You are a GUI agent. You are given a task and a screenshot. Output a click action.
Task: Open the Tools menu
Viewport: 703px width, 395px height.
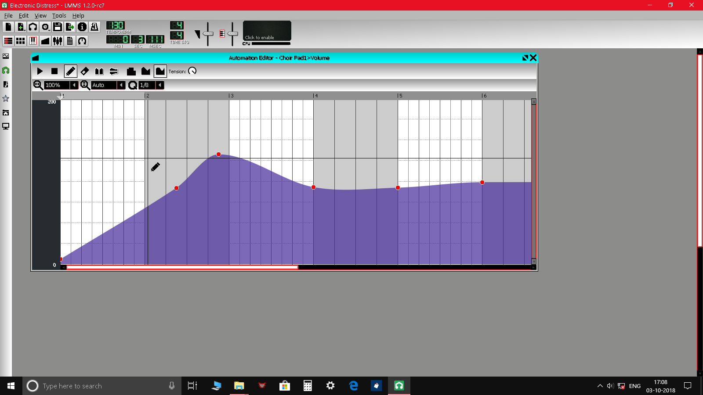click(59, 15)
